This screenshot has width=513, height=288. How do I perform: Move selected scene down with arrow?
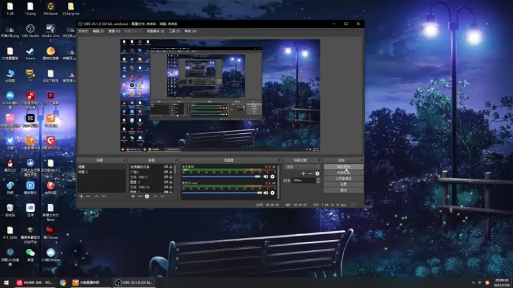104,196
